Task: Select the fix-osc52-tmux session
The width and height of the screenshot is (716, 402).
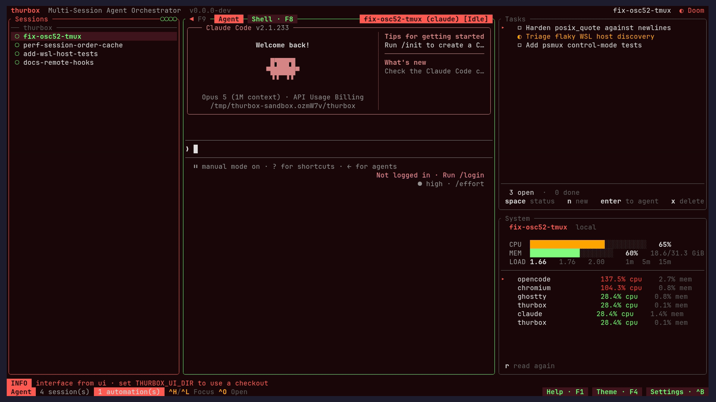Action: [x=94, y=36]
